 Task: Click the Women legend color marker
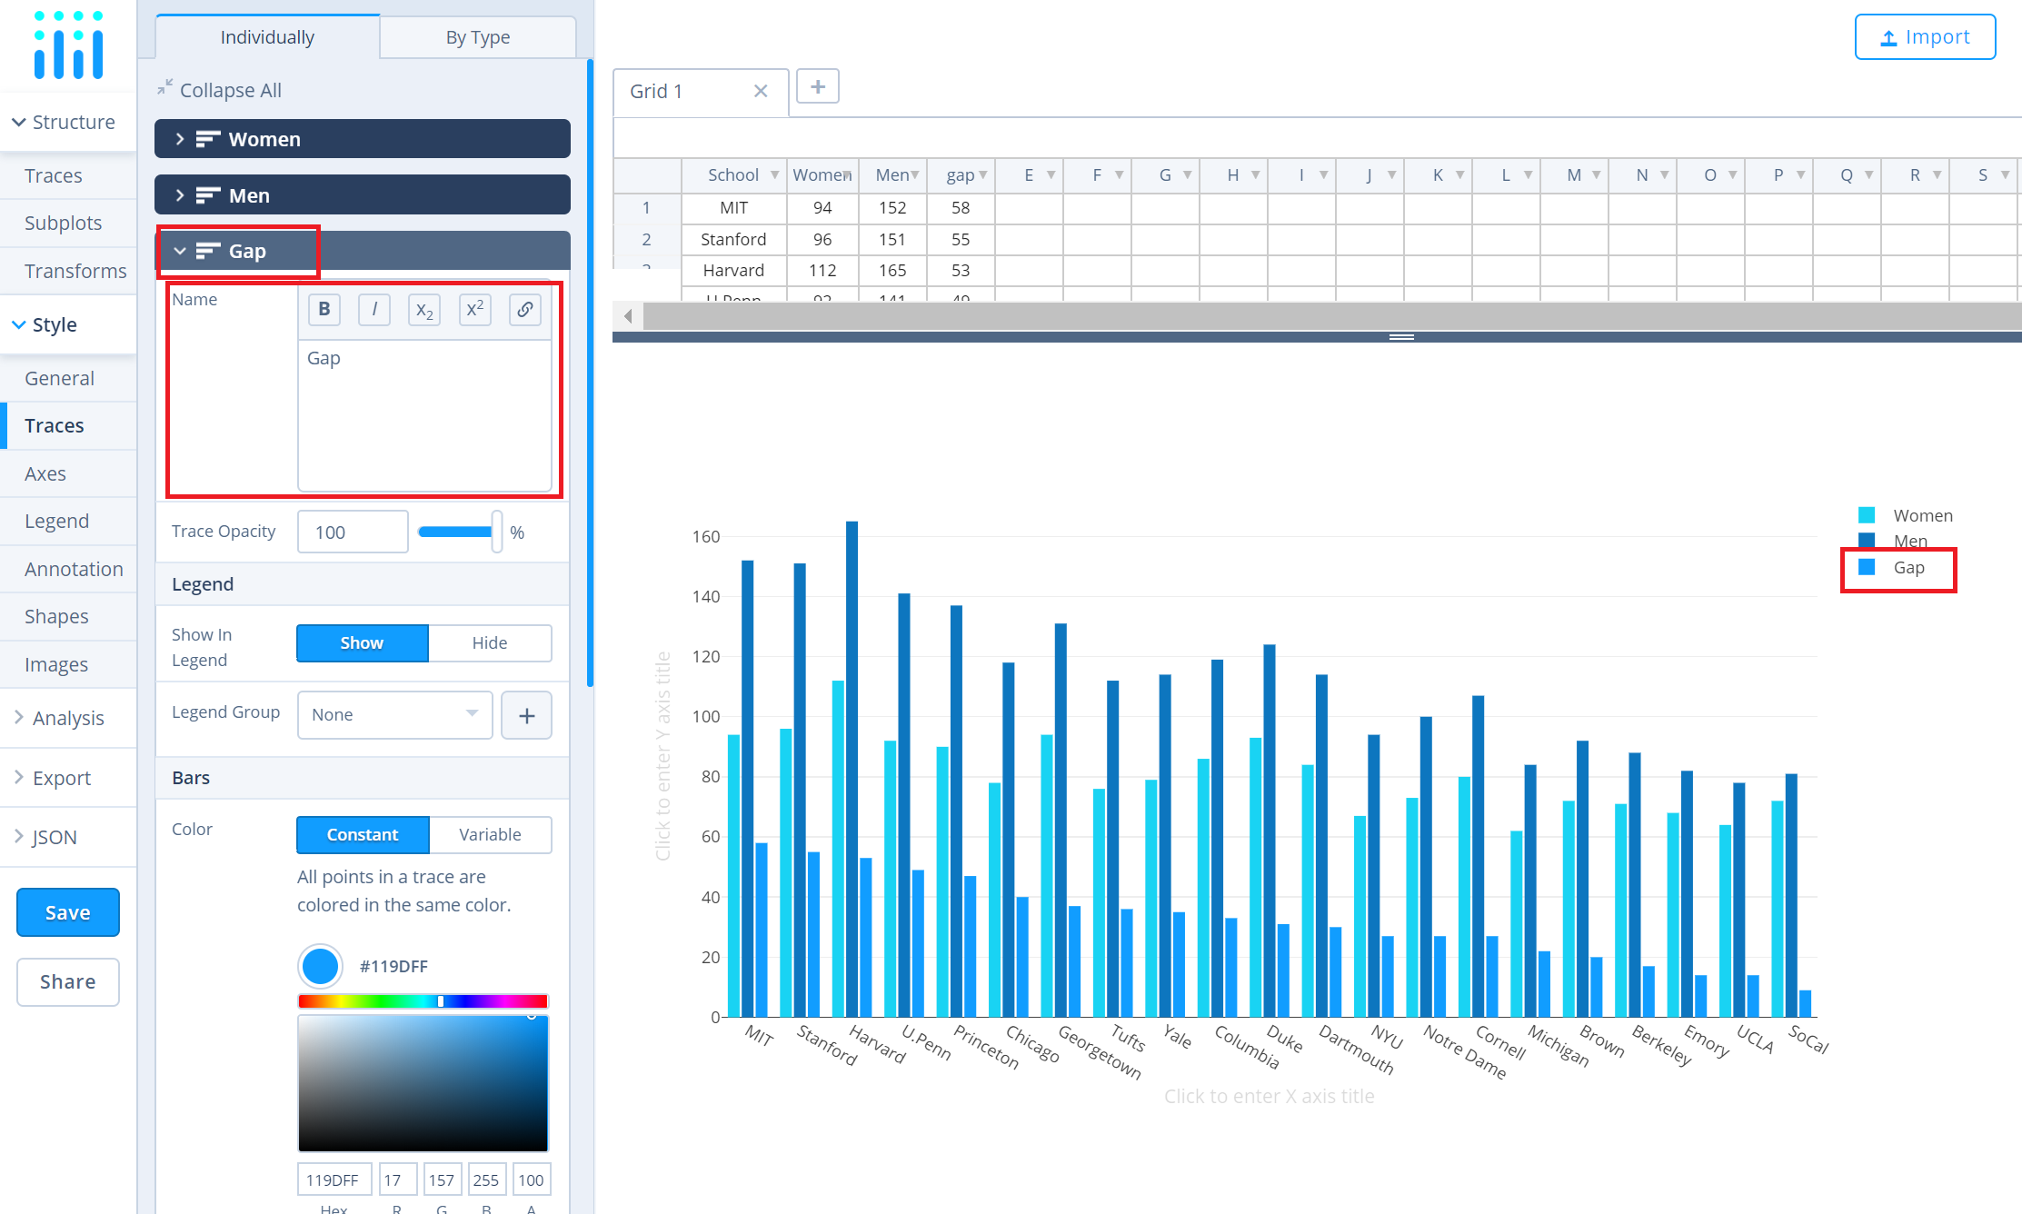(1867, 515)
